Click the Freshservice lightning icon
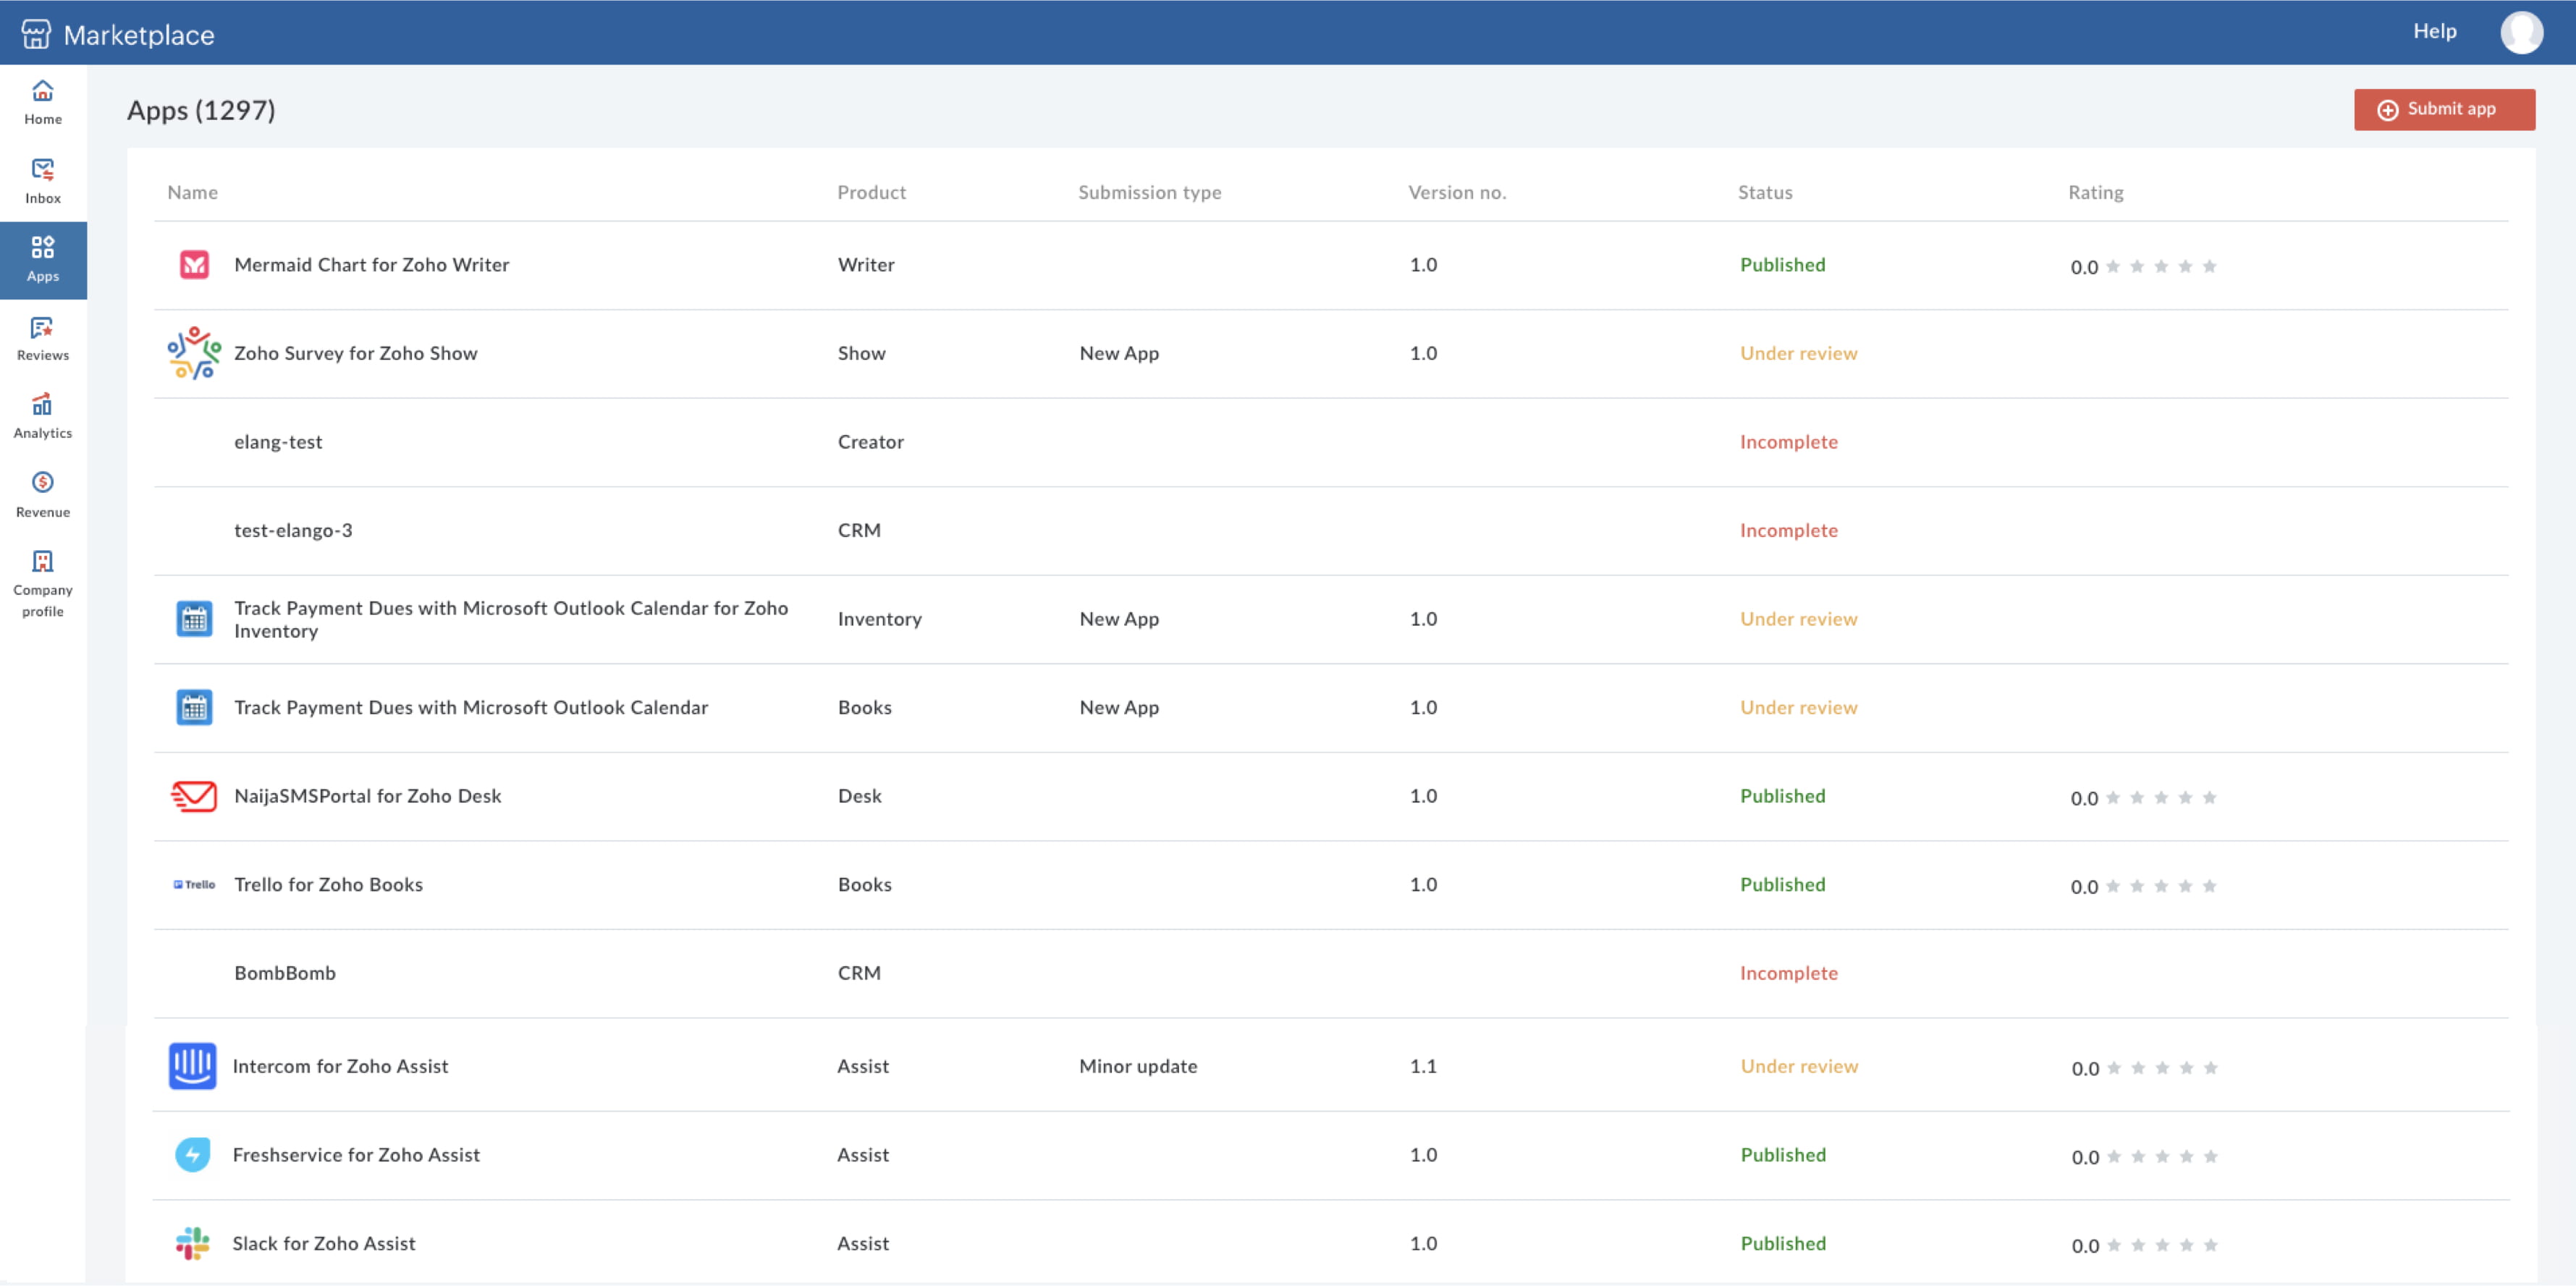This screenshot has height=1286, width=2576. [193, 1155]
